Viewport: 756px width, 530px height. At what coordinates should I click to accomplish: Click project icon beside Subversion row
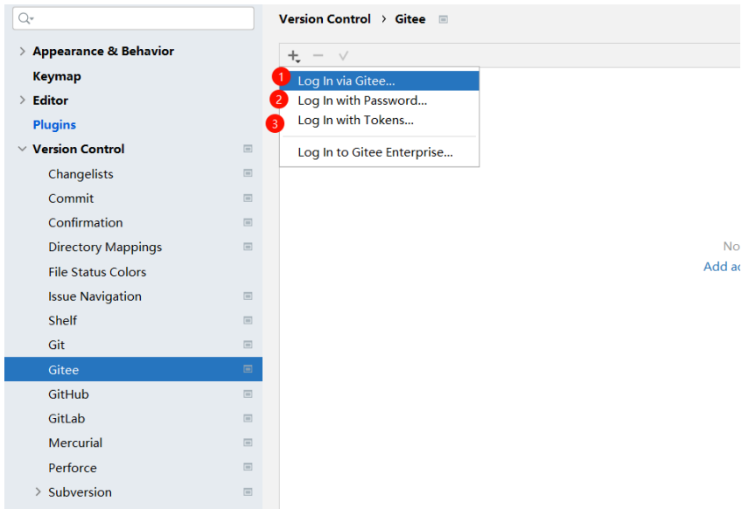coord(248,492)
